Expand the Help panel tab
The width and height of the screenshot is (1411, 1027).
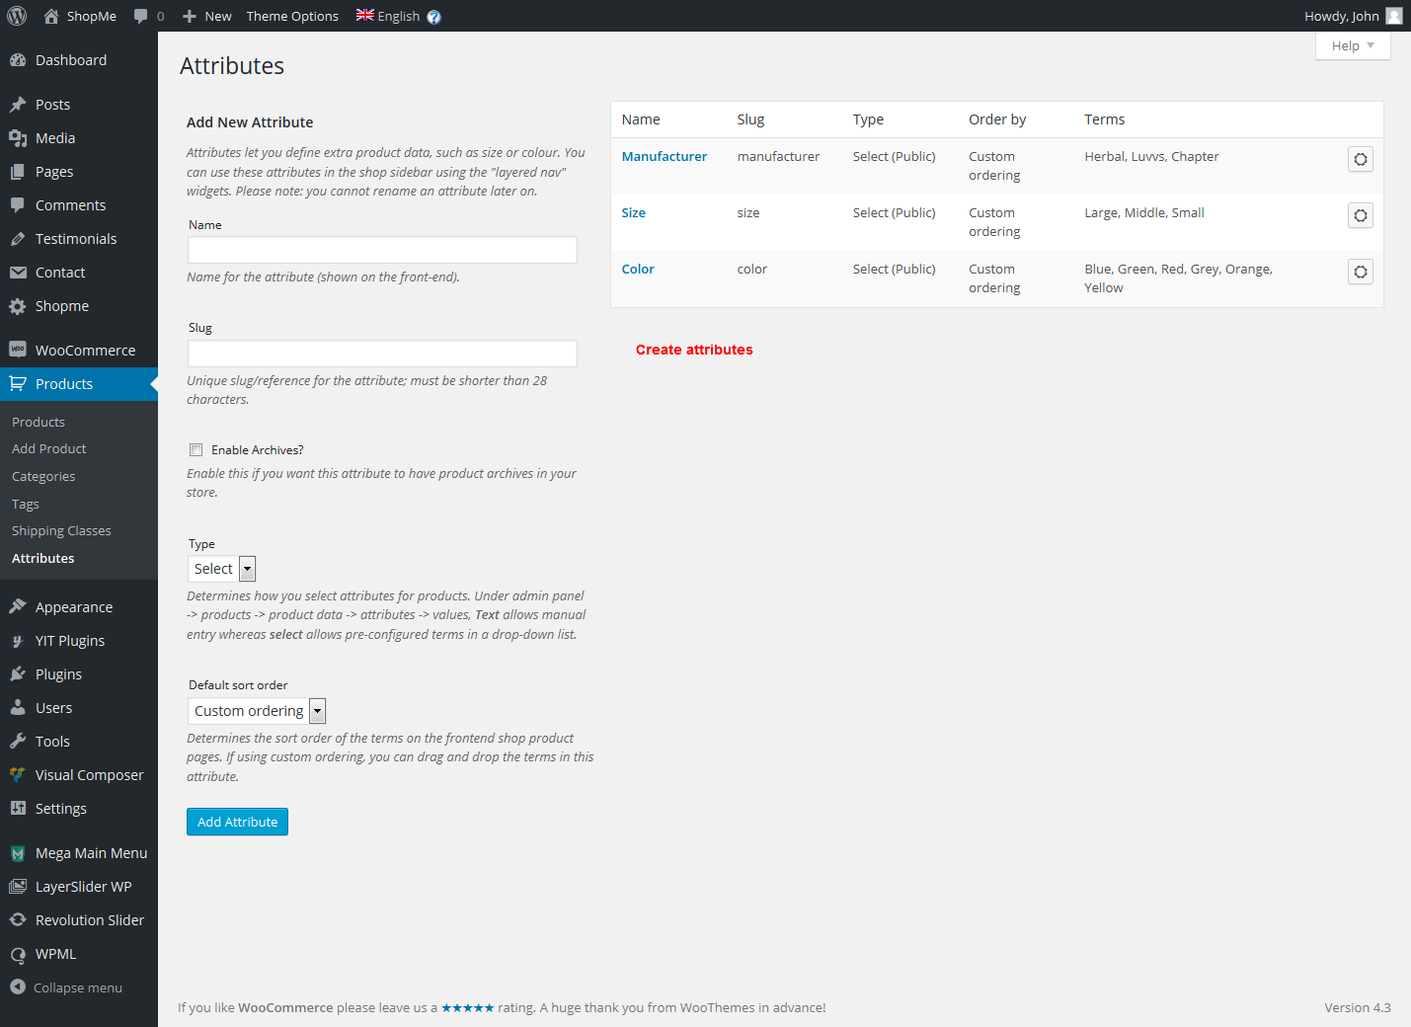click(1352, 45)
